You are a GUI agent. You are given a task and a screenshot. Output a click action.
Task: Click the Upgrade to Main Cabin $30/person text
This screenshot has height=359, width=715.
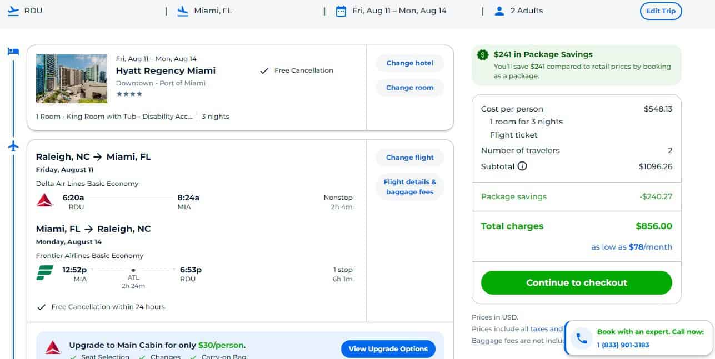click(157, 345)
